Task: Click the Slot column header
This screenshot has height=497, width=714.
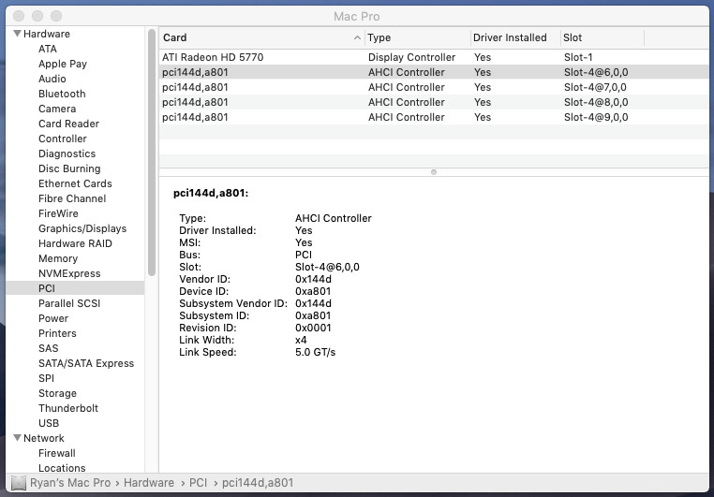Action: (600, 37)
